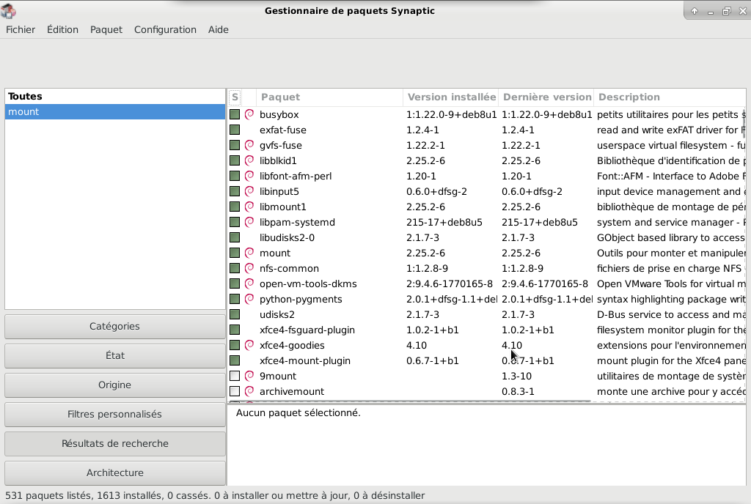Click the Synaptic app icon in the title bar

(x=9, y=10)
